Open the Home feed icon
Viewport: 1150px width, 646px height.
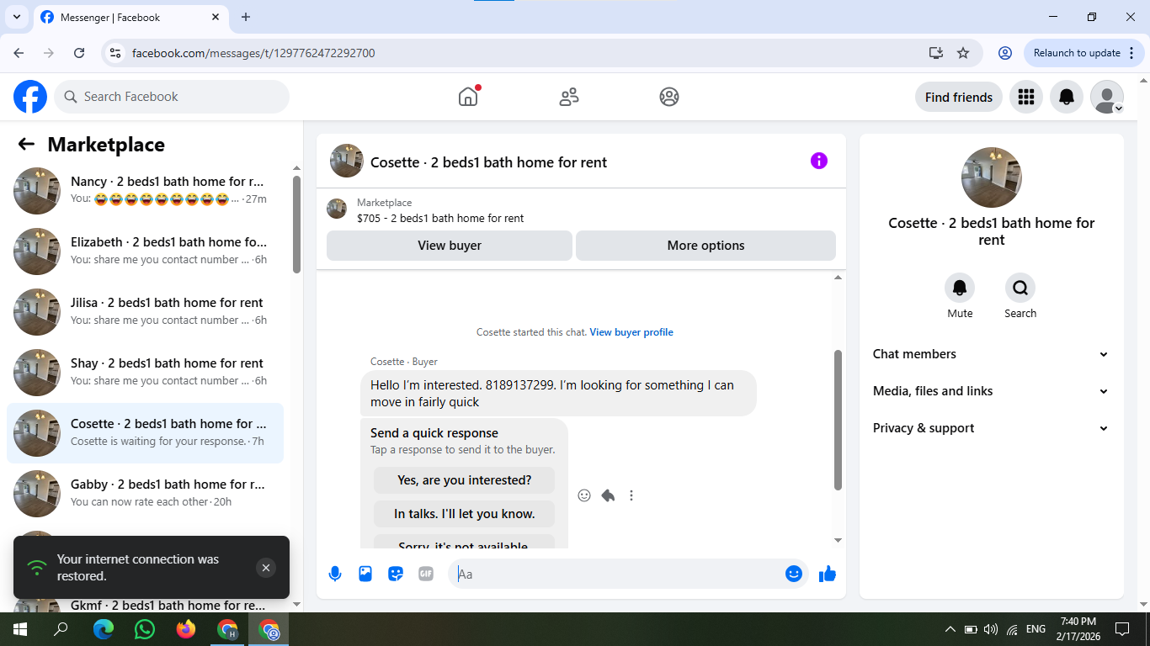(468, 97)
